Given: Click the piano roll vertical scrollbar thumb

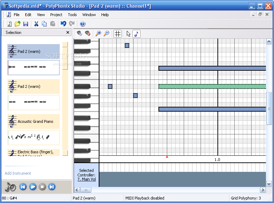Looking at the screenshot, I should 269,108.
